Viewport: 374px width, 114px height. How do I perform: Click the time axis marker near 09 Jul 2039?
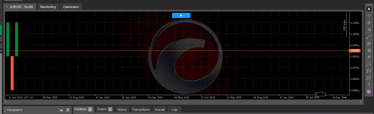pos(321,94)
